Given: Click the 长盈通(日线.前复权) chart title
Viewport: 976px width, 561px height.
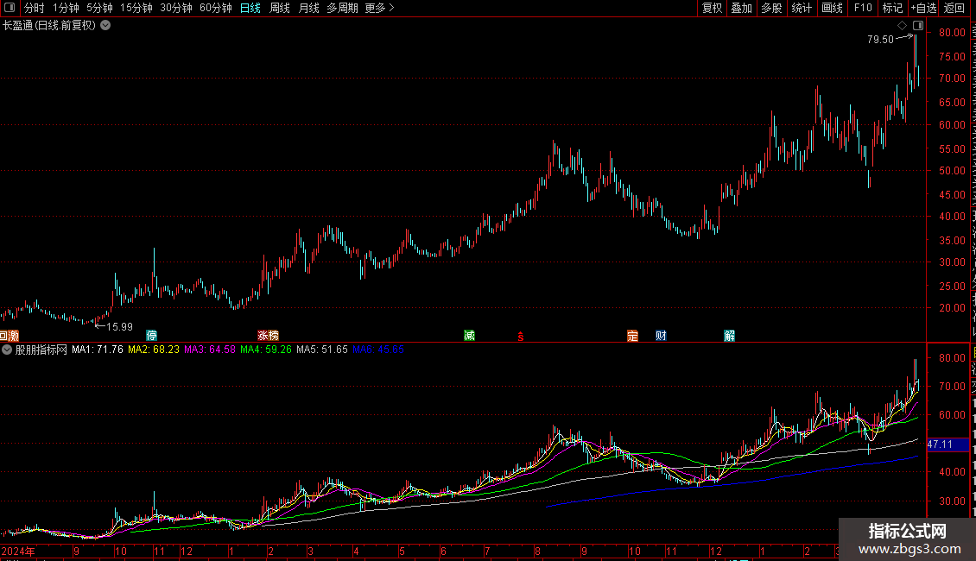Looking at the screenshot, I should click(x=49, y=26).
